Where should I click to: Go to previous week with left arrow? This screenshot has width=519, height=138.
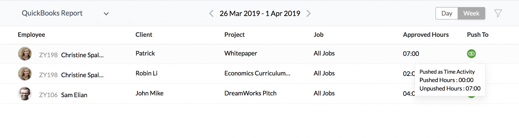[211, 13]
